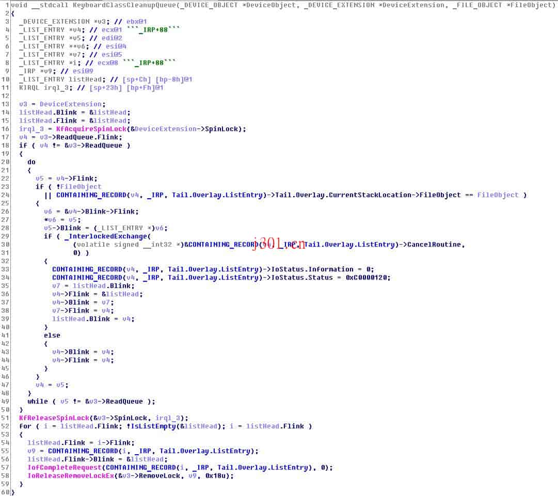Click the [sp+Ch] [bp-8h]@1 stack comment

[x=157, y=79]
